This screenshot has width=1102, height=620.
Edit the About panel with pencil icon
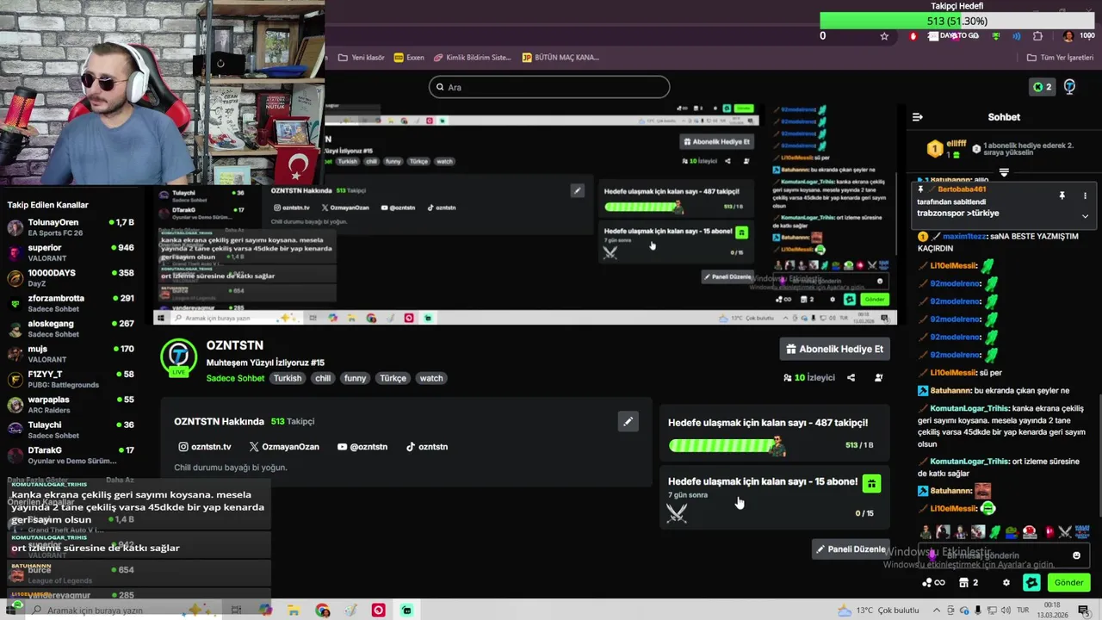click(628, 421)
